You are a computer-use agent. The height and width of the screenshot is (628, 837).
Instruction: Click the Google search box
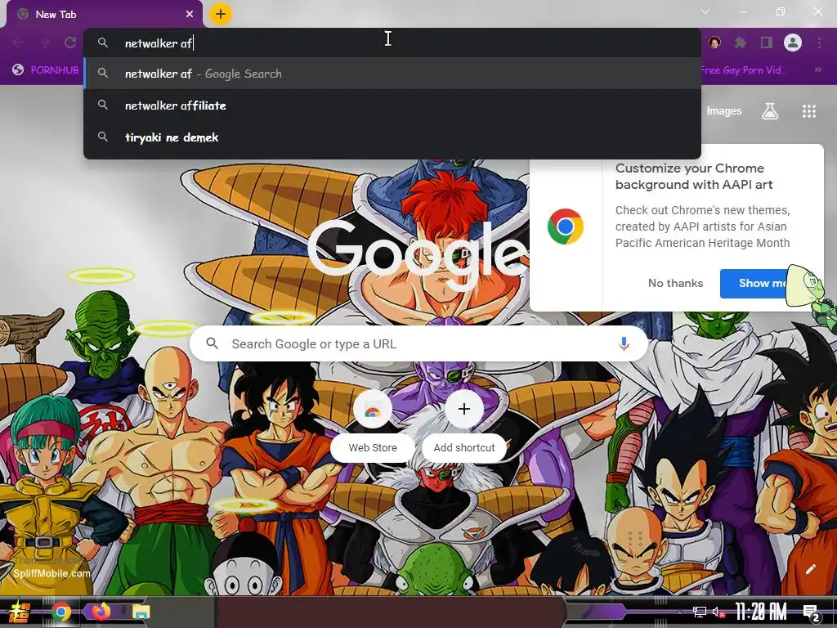tap(419, 344)
